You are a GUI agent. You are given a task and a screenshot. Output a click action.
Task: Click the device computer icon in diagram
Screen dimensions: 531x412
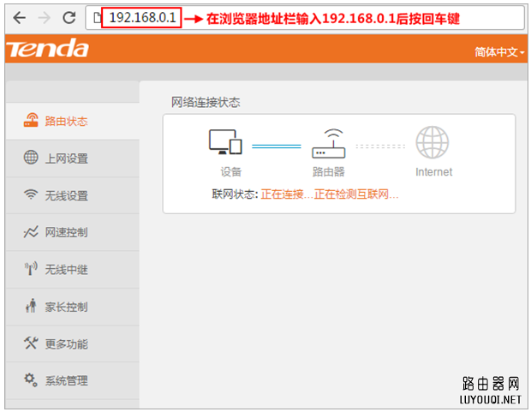click(225, 142)
